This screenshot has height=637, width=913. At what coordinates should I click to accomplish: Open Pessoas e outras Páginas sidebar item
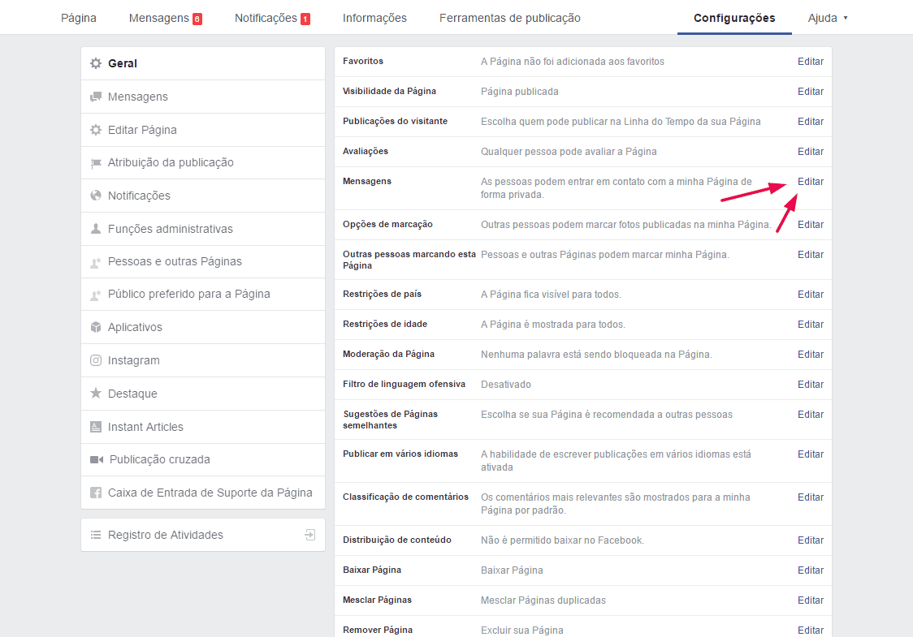coord(202,262)
